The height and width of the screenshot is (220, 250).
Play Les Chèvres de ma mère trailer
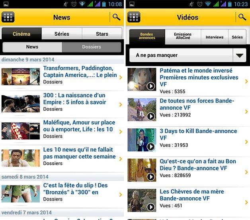coord(150,207)
